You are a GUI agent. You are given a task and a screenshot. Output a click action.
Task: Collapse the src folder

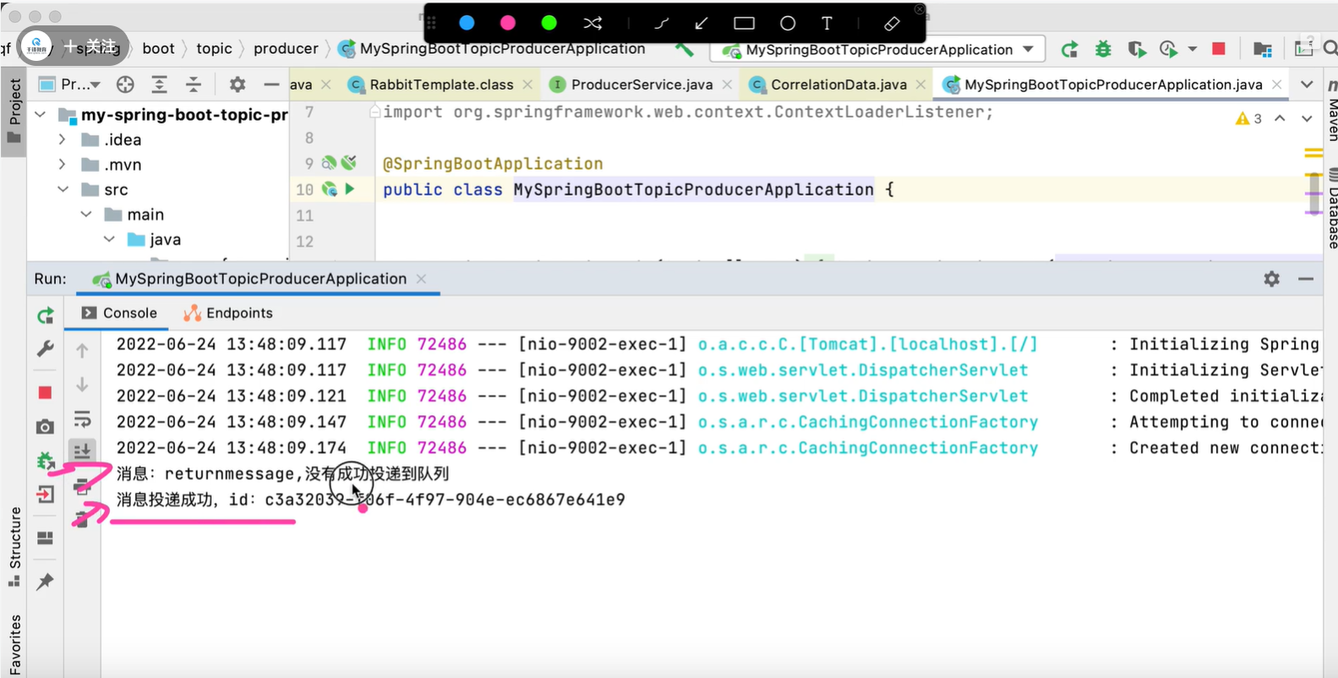[63, 189]
